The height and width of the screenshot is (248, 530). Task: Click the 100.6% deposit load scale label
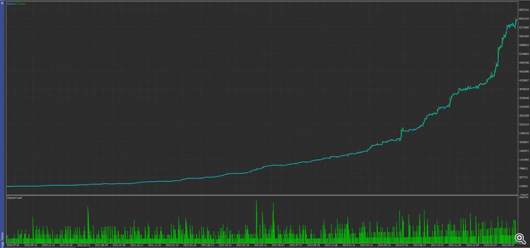tap(523, 198)
